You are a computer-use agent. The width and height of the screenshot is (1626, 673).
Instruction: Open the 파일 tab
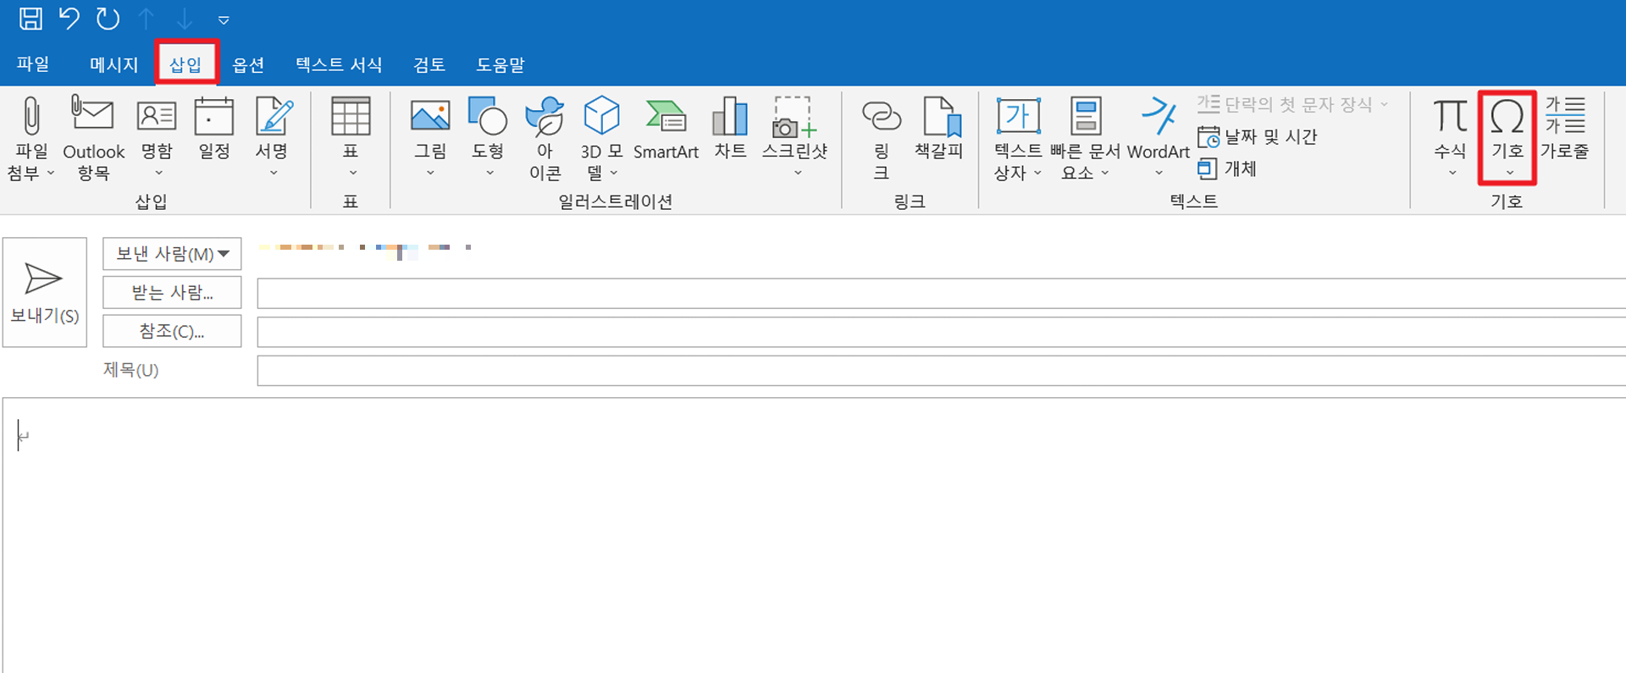(33, 64)
